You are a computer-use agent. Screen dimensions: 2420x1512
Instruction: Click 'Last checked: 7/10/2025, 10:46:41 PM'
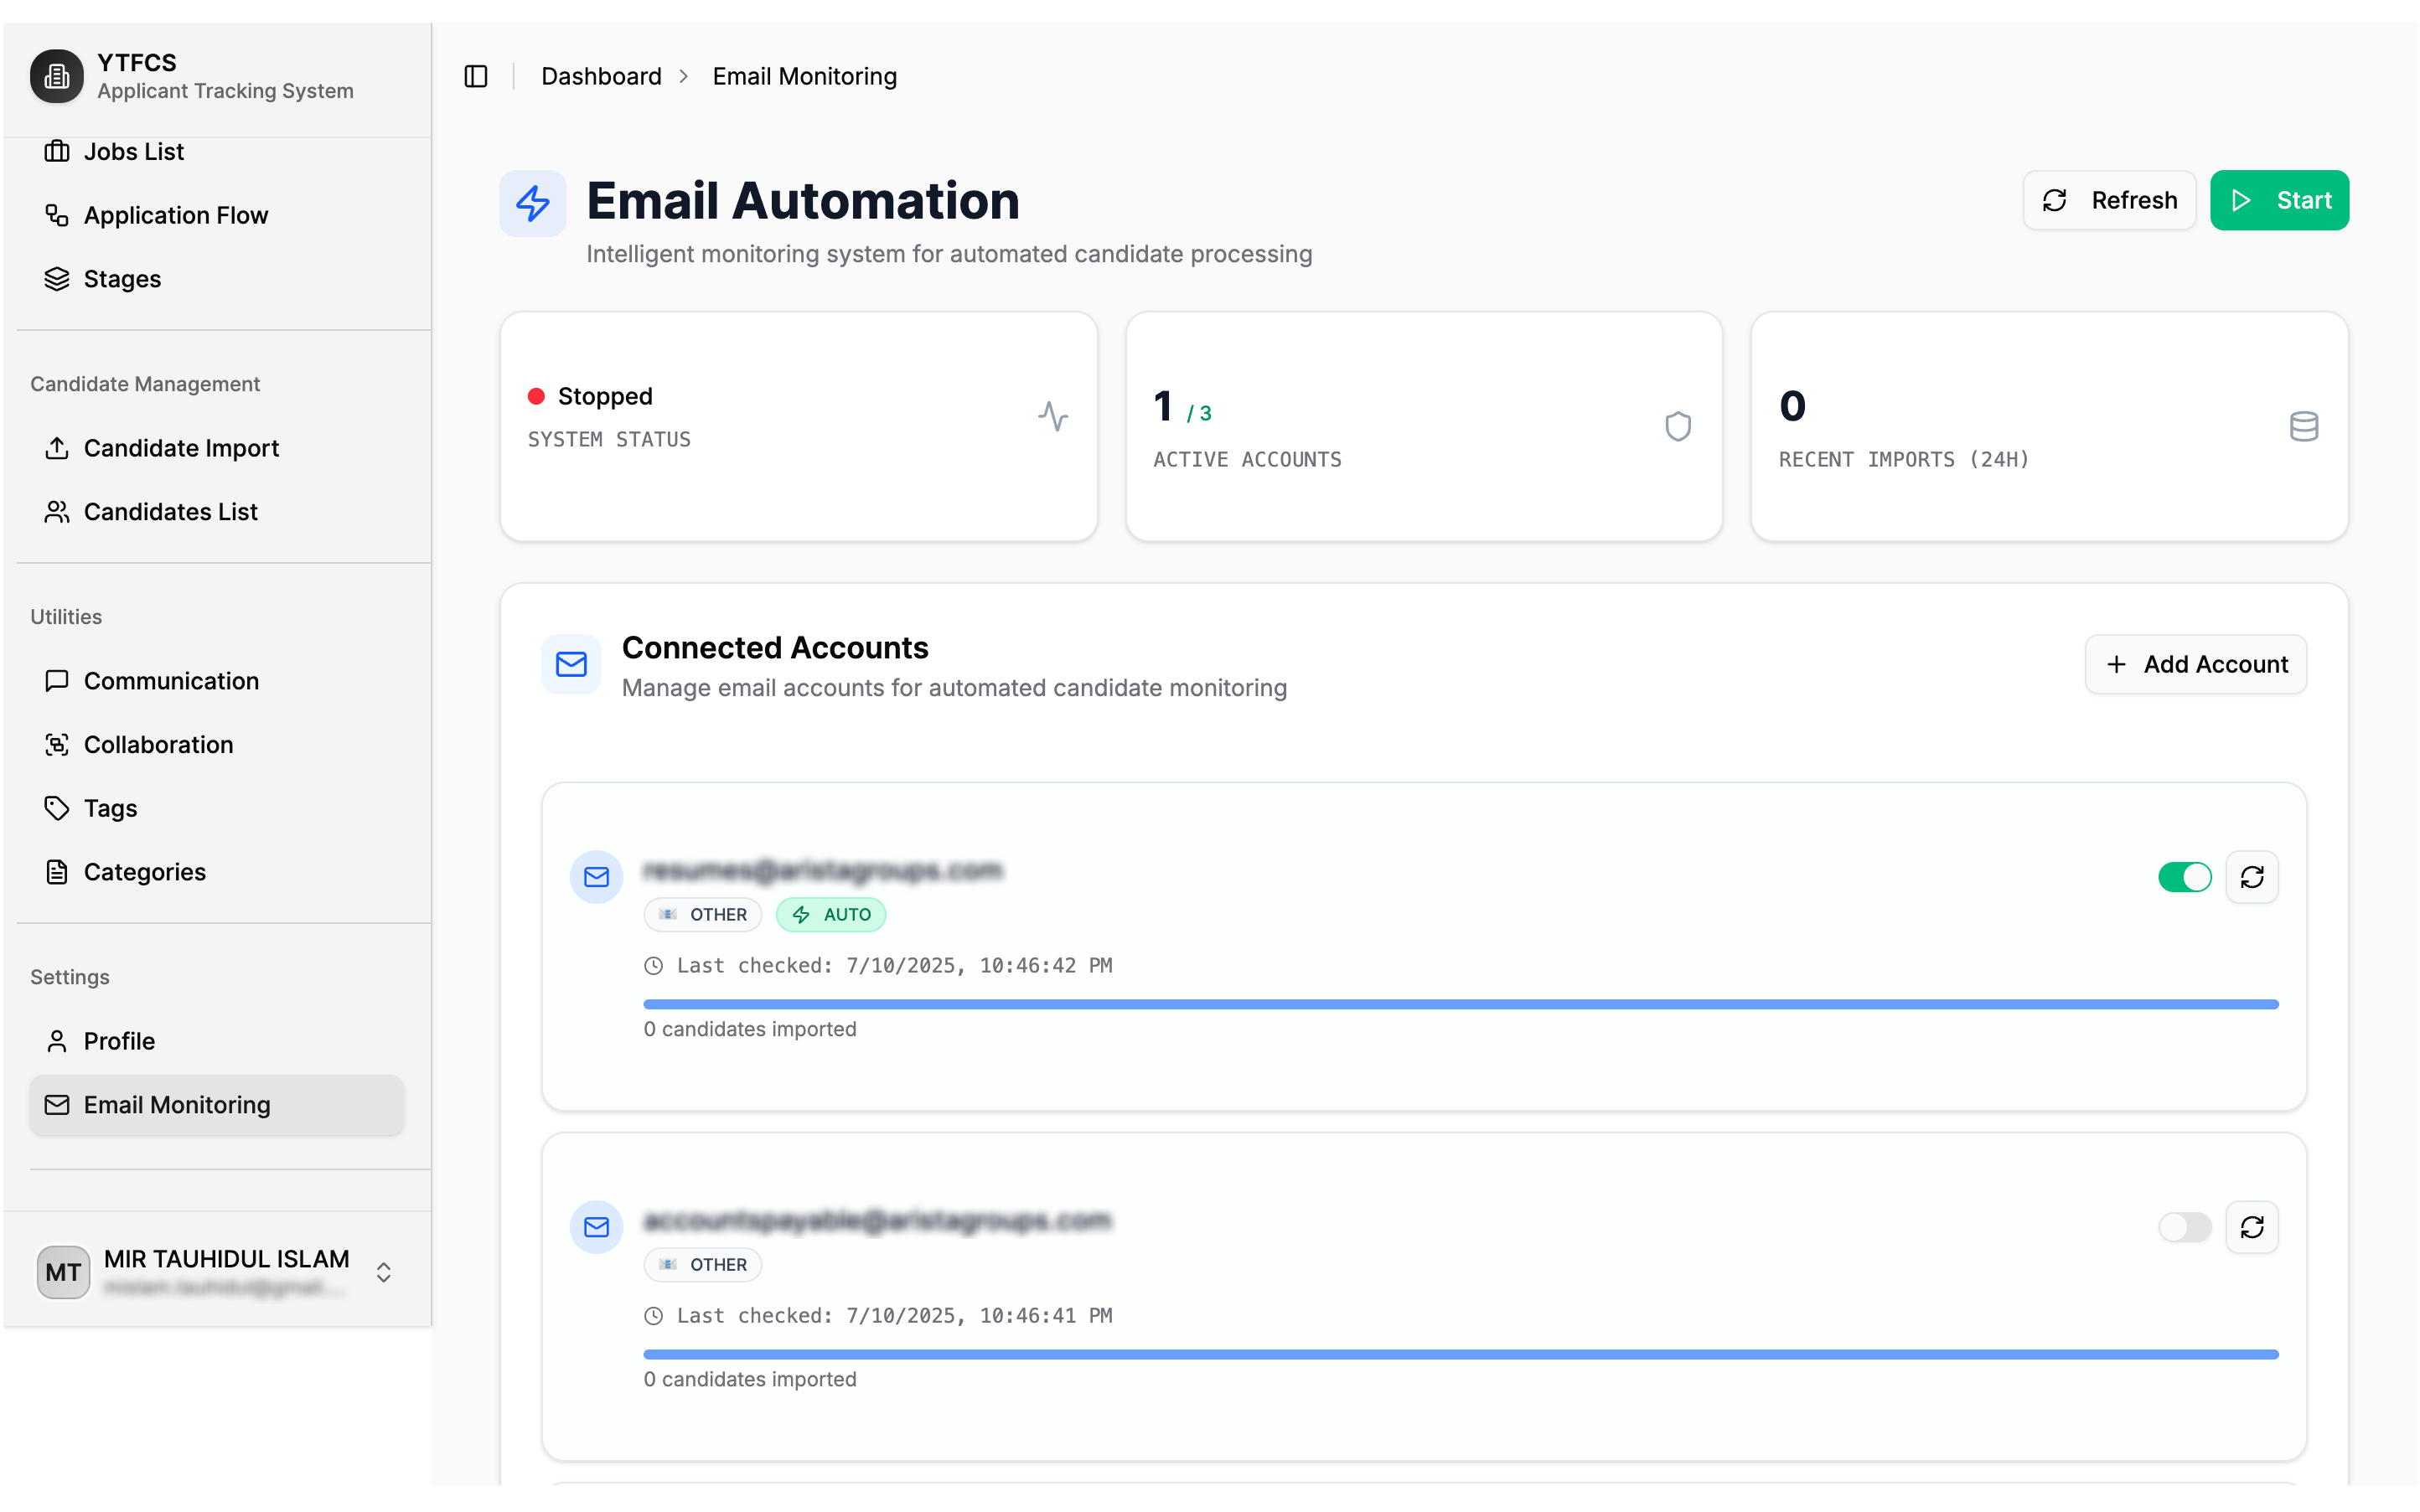click(894, 1315)
